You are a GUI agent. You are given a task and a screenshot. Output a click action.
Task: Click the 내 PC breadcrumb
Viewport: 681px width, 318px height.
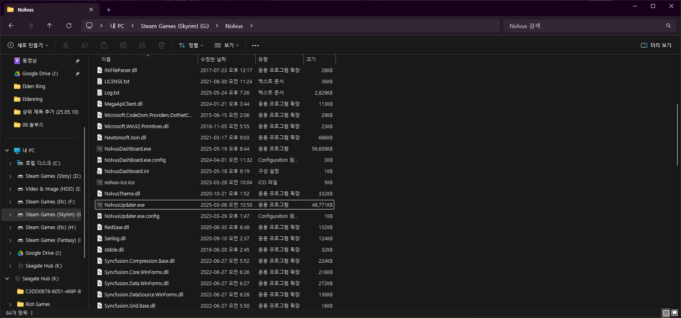click(x=117, y=26)
